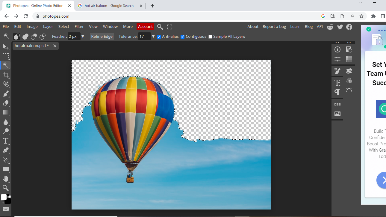Viewport: 386px width, 217px height.
Task: Choose subtract from selection mode
Action: click(x=34, y=37)
